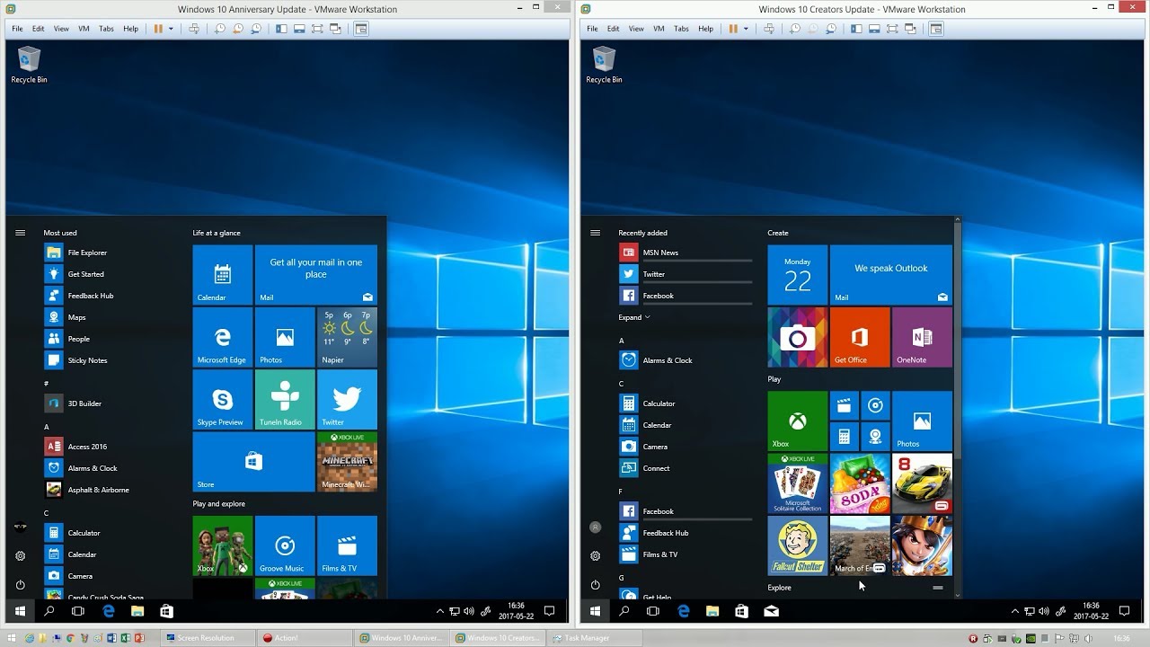The height and width of the screenshot is (647, 1150).
Task: Open Mail icon in right VM taskbar
Action: (771, 611)
